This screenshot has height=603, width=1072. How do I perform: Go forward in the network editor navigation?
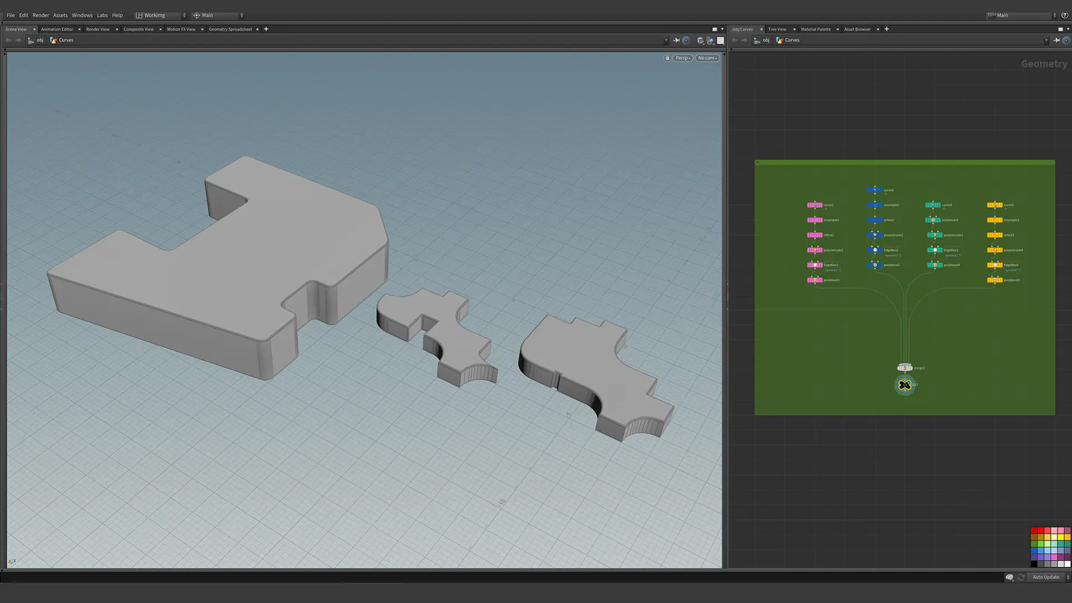pyautogui.click(x=744, y=40)
